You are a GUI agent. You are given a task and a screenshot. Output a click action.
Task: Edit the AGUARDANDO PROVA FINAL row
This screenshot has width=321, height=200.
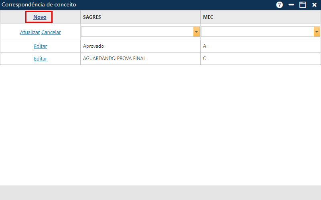[x=40, y=59]
